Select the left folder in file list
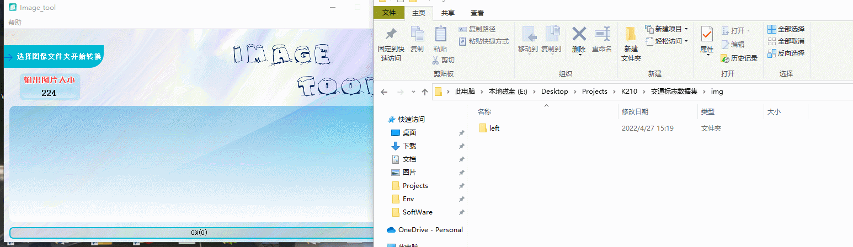 [x=494, y=128]
